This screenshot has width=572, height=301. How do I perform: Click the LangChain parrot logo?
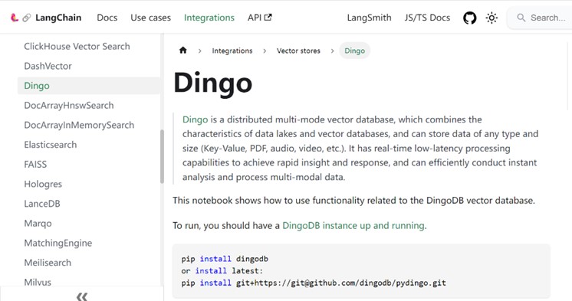tap(15, 18)
